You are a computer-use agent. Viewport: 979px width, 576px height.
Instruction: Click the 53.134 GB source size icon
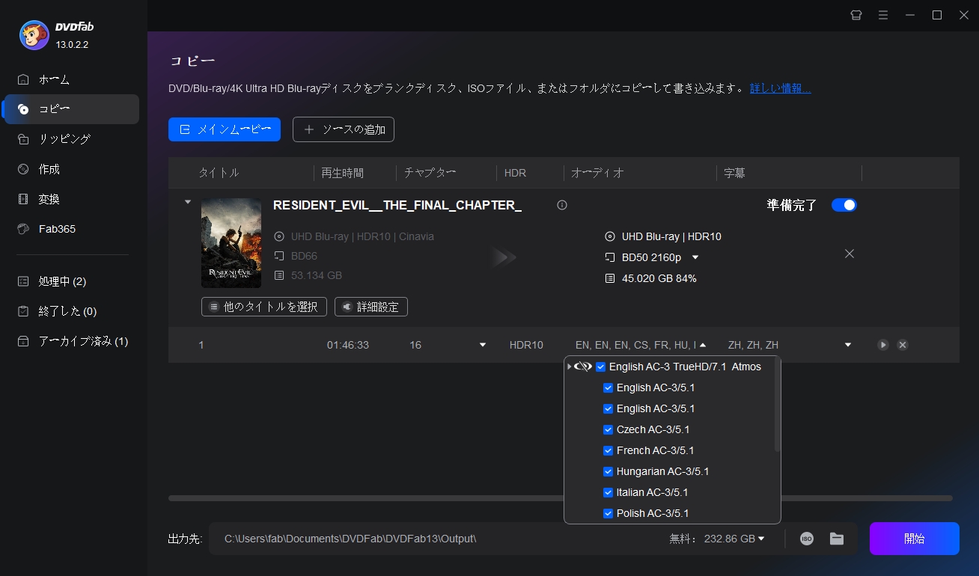(x=279, y=275)
